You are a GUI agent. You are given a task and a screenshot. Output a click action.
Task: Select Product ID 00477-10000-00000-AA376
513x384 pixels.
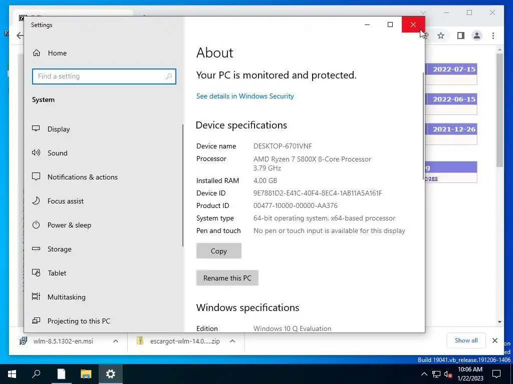(296, 205)
